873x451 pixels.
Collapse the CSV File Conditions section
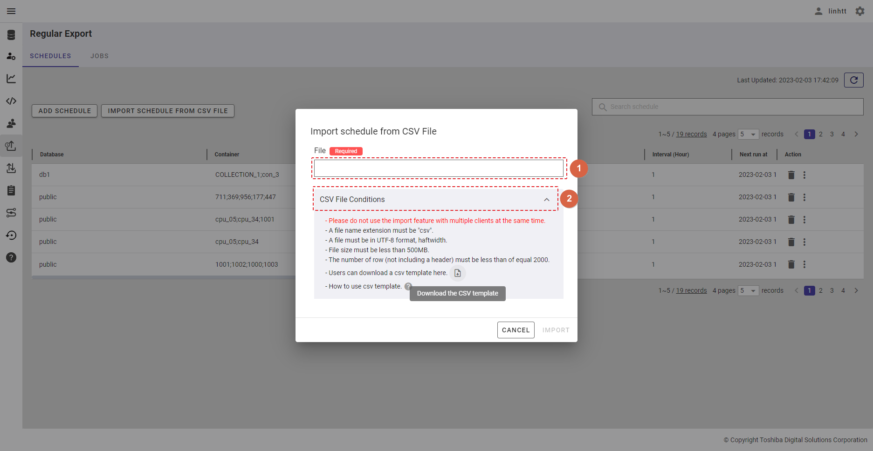(x=547, y=200)
